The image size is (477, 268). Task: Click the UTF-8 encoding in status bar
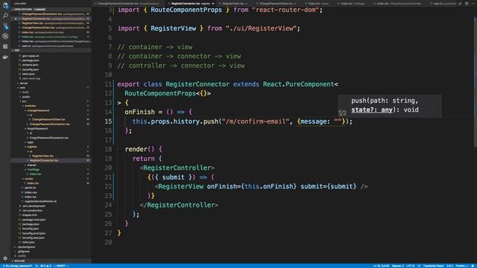(x=411, y=266)
